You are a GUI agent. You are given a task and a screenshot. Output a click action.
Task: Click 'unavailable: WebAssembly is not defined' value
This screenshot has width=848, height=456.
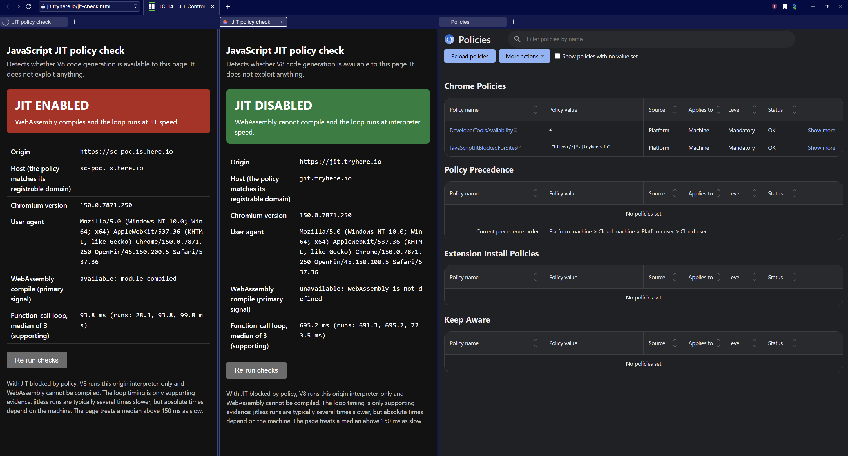click(360, 294)
